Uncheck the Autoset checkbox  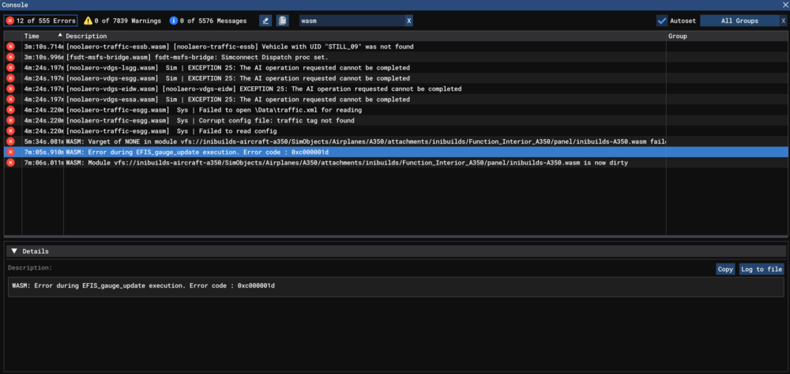pos(662,21)
